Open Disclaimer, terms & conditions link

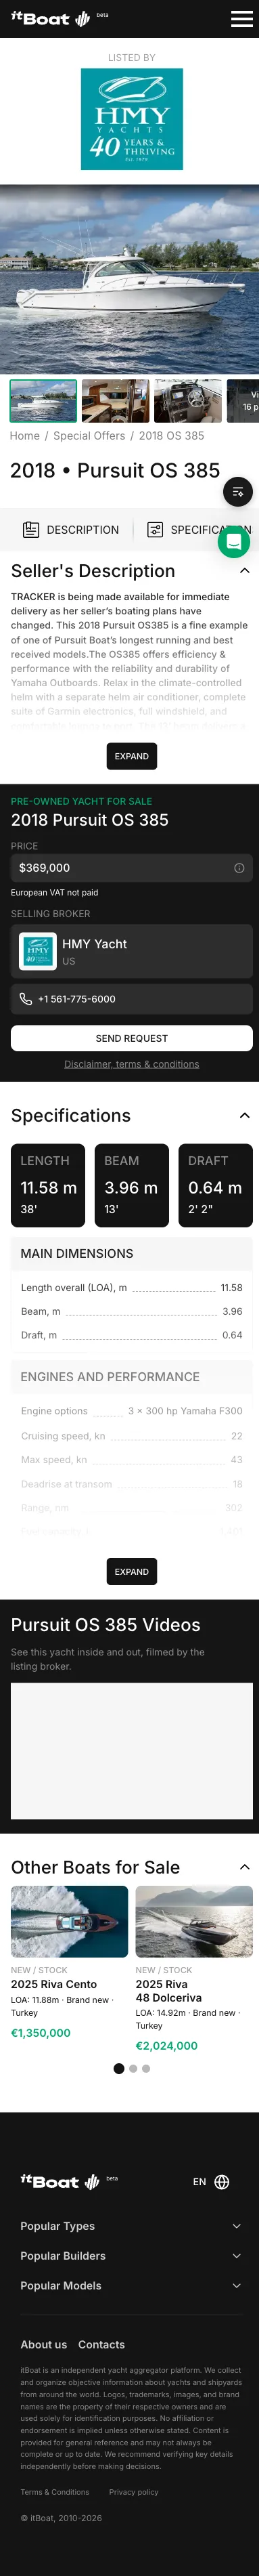pos(131,1064)
